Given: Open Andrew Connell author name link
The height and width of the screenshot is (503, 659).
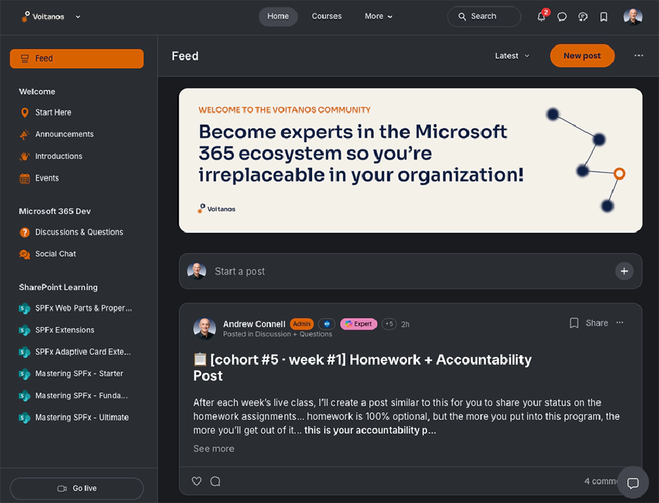Looking at the screenshot, I should pyautogui.click(x=254, y=324).
